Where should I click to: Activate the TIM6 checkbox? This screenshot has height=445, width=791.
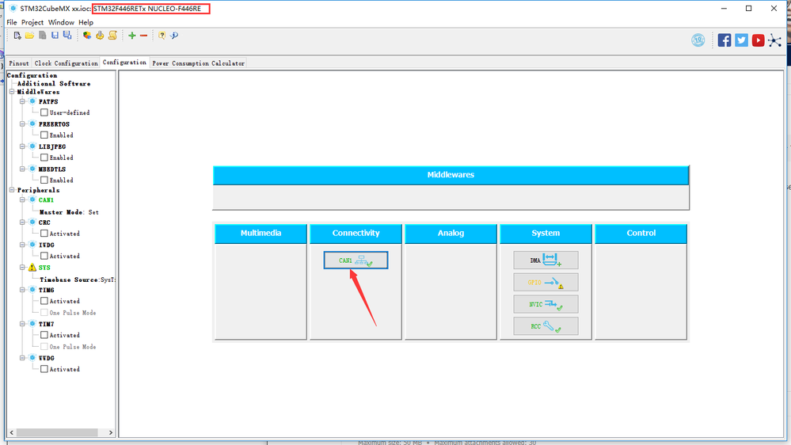[x=44, y=301]
